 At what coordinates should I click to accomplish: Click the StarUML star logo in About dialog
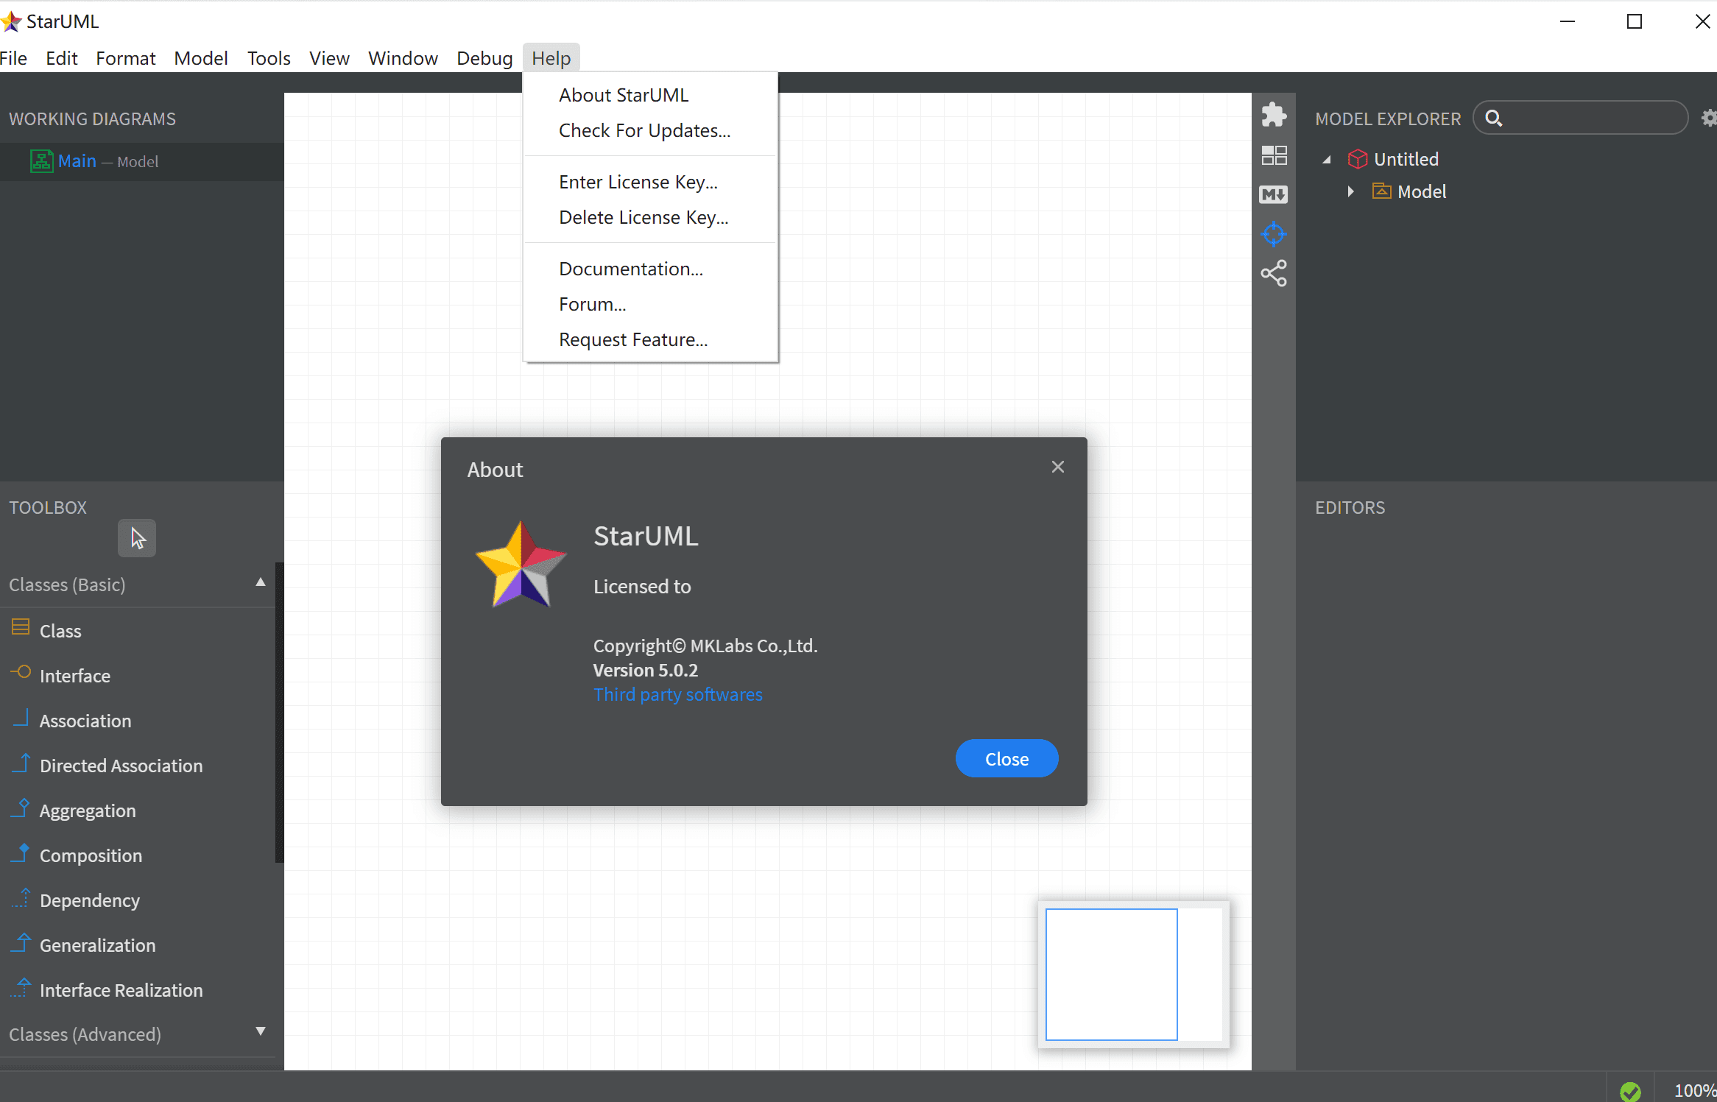tap(521, 565)
